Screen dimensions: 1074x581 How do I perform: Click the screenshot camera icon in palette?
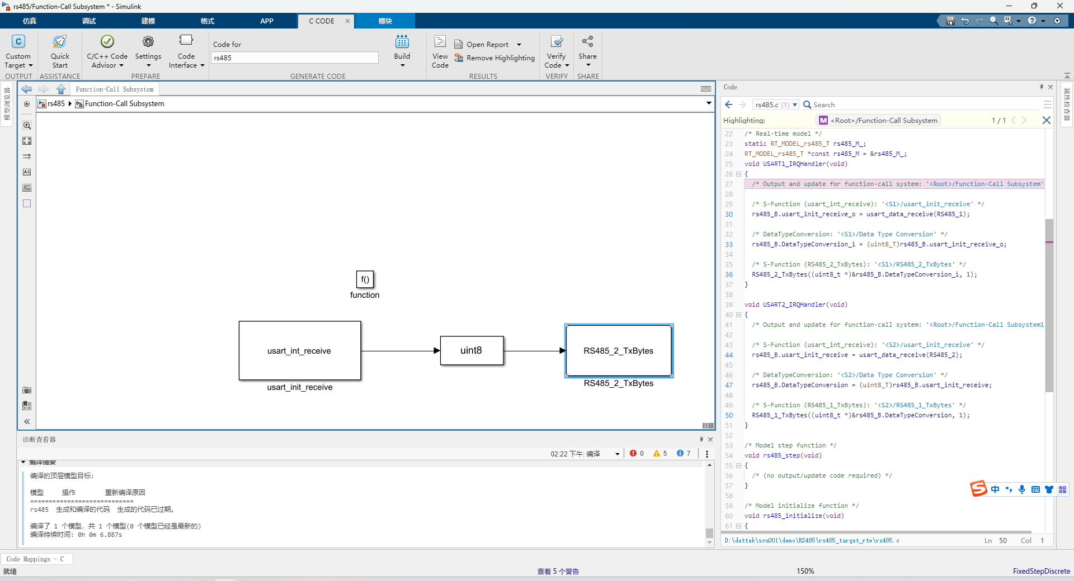(27, 390)
